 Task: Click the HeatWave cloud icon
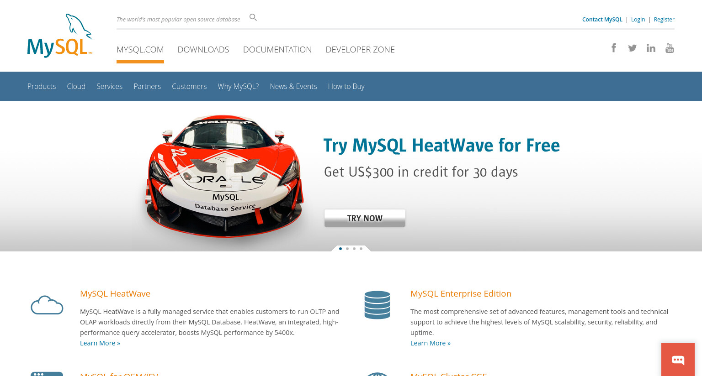pyautogui.click(x=47, y=305)
